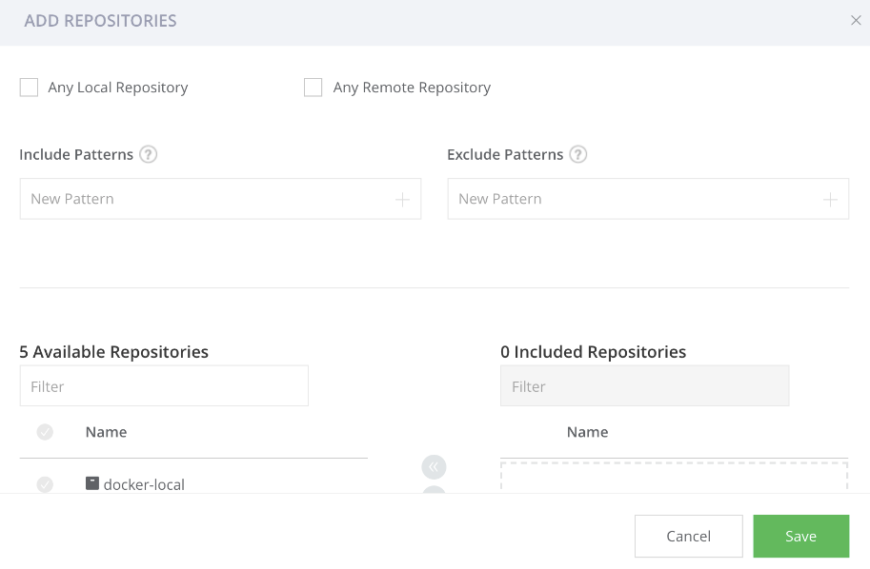Click the docker-local repository package icon
870x569 pixels.
pyautogui.click(x=92, y=483)
